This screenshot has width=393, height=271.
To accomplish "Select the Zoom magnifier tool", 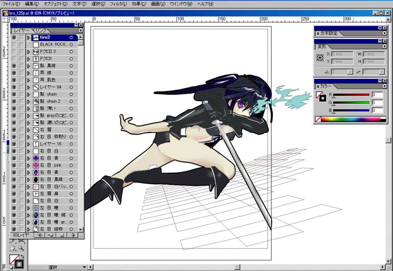I will pos(21,248).
